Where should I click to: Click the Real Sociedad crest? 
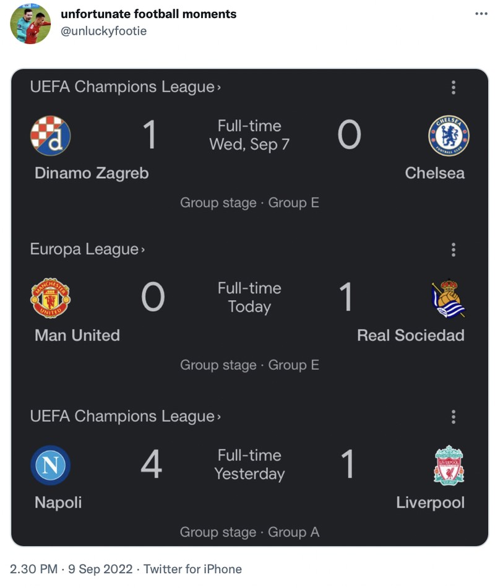[x=449, y=298]
